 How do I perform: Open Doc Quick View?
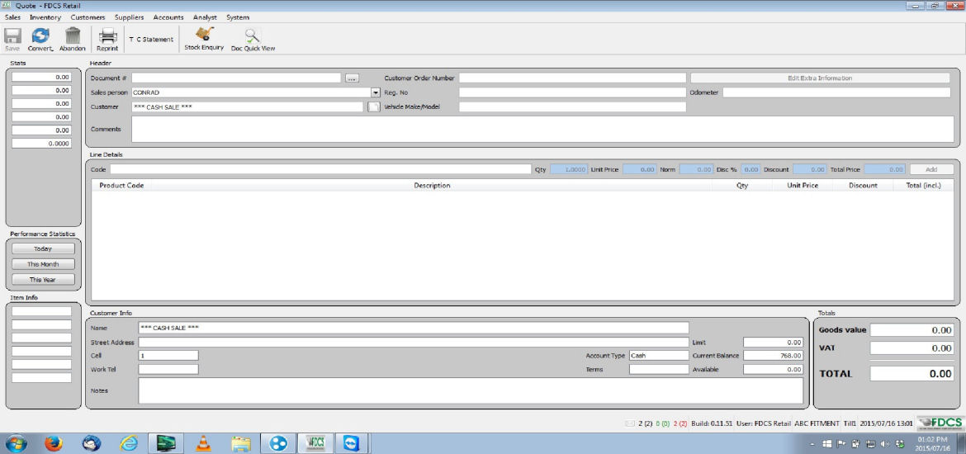[x=253, y=36]
